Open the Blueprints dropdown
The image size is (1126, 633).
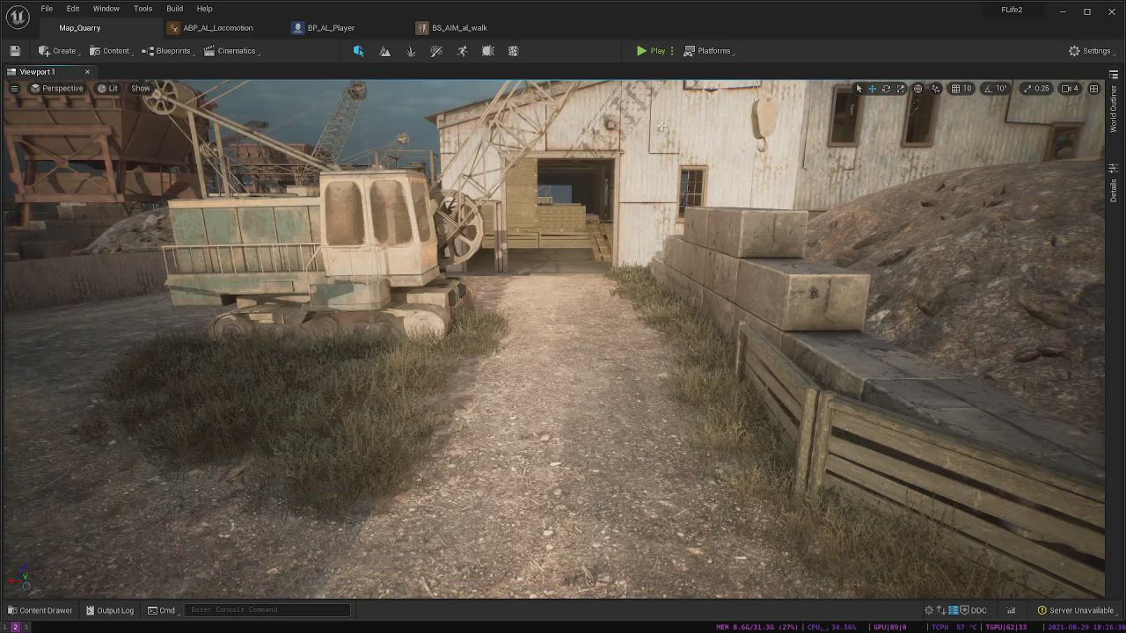pos(166,51)
